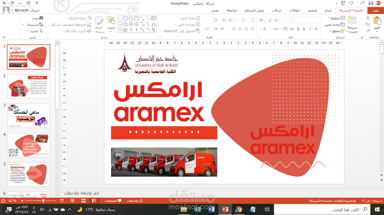The width and height of the screenshot is (384, 215).
Task: Toggle Underline formatting
Action: click(x=304, y=29)
